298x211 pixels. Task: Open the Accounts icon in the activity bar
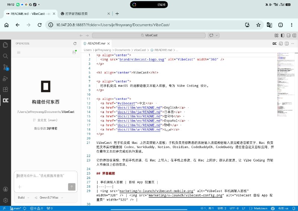(6, 189)
